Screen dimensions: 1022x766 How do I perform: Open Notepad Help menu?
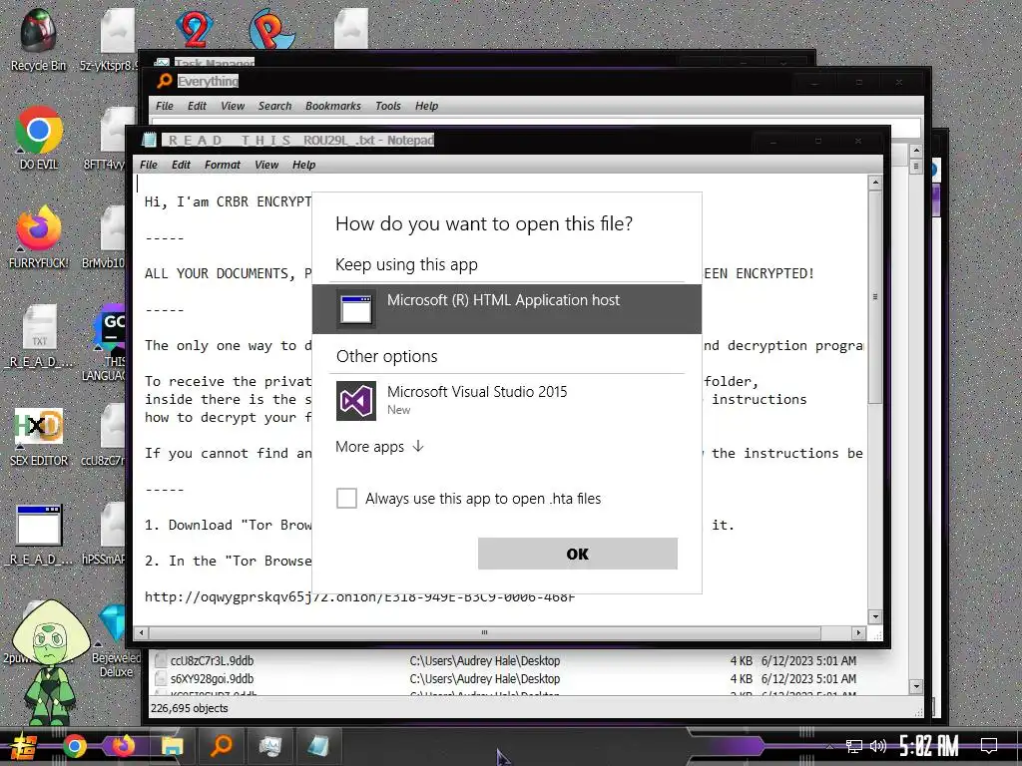[x=303, y=165]
